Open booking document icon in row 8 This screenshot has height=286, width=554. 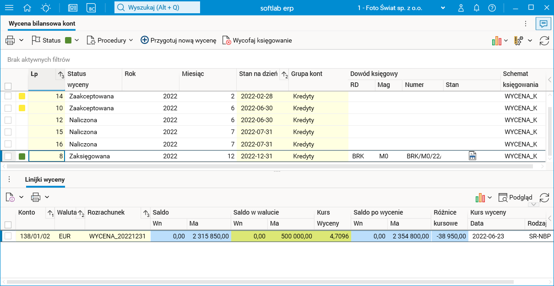coord(473,156)
